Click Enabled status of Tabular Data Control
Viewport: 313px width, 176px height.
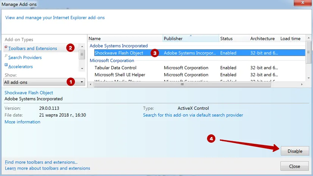228,68
